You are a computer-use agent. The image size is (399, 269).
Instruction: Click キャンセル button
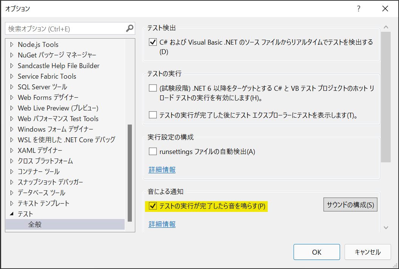click(367, 252)
